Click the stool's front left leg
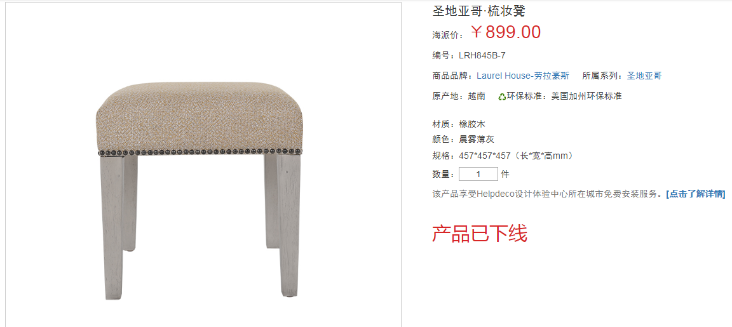The height and width of the screenshot is (327, 732). pyautogui.click(x=112, y=227)
